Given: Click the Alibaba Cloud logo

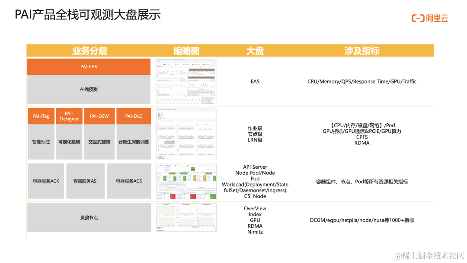Looking at the screenshot, I should [x=430, y=19].
